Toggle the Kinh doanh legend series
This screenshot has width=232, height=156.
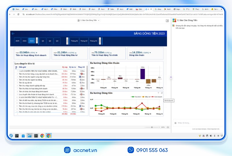[154, 97]
